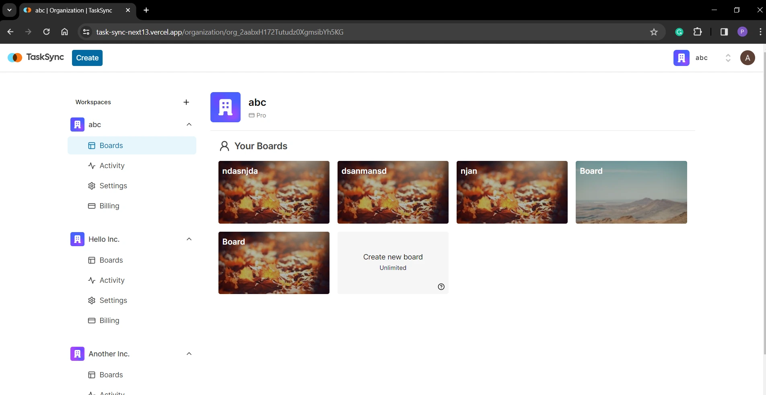Bookmark the page with the star icon
This screenshot has width=766, height=395.
tap(654, 32)
